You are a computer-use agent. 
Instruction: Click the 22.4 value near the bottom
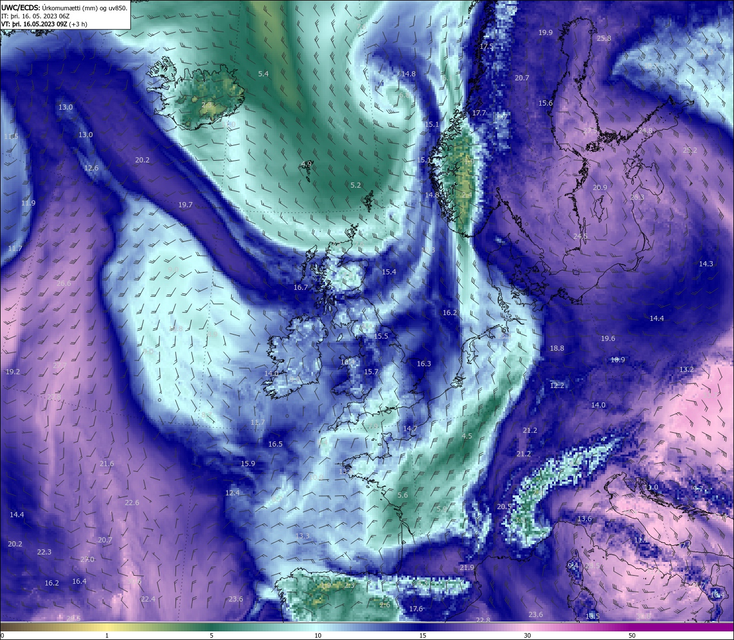point(148,599)
